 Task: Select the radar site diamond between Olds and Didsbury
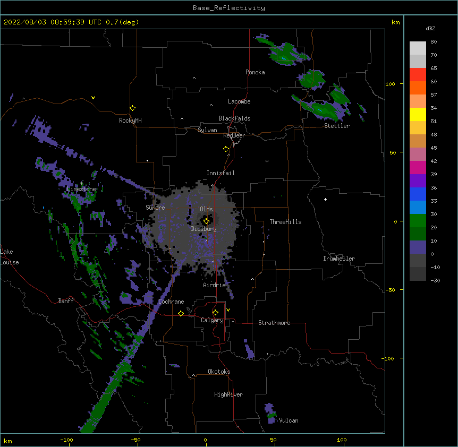206,221
